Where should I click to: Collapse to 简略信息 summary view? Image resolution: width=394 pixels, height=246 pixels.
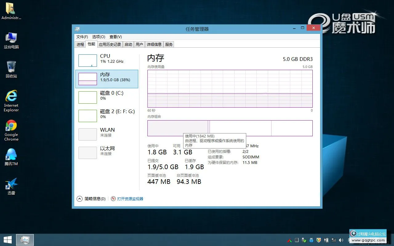[91, 198]
